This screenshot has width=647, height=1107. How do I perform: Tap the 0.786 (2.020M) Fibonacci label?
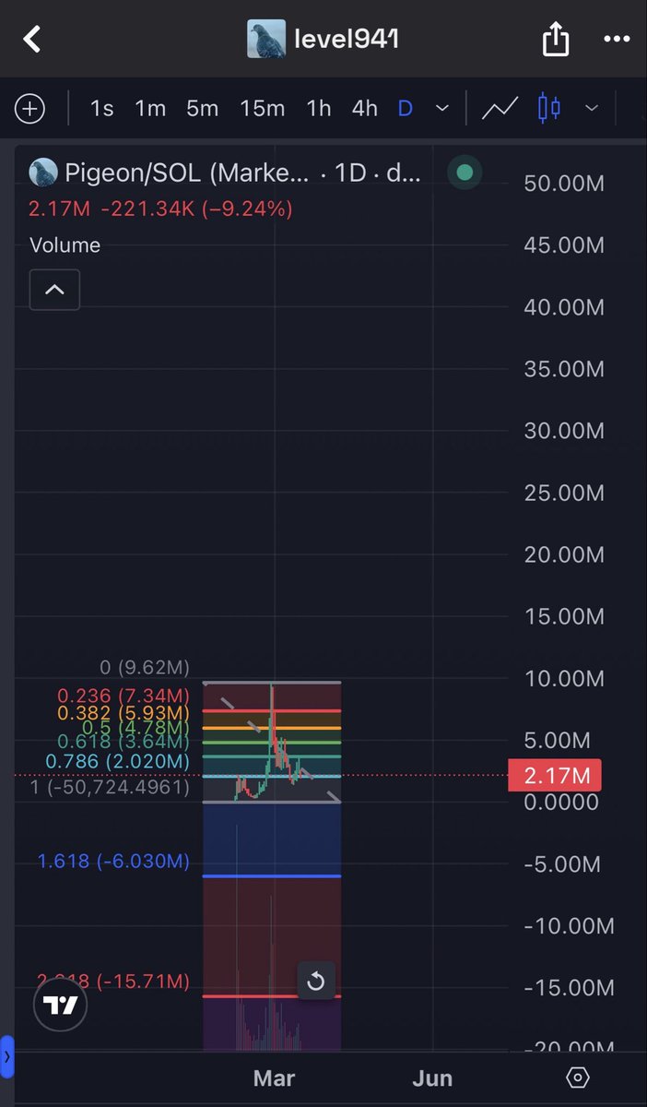point(116,761)
